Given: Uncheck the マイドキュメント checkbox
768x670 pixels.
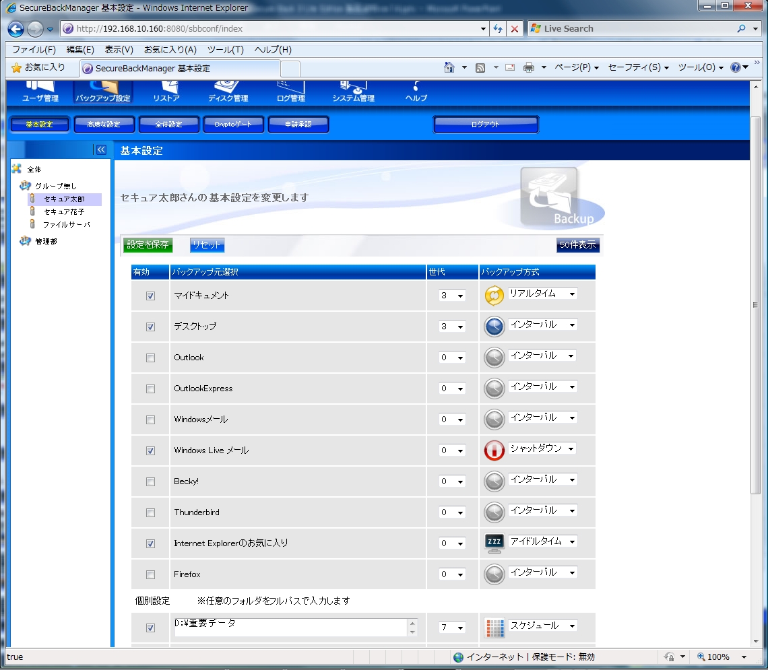Looking at the screenshot, I should (x=150, y=296).
